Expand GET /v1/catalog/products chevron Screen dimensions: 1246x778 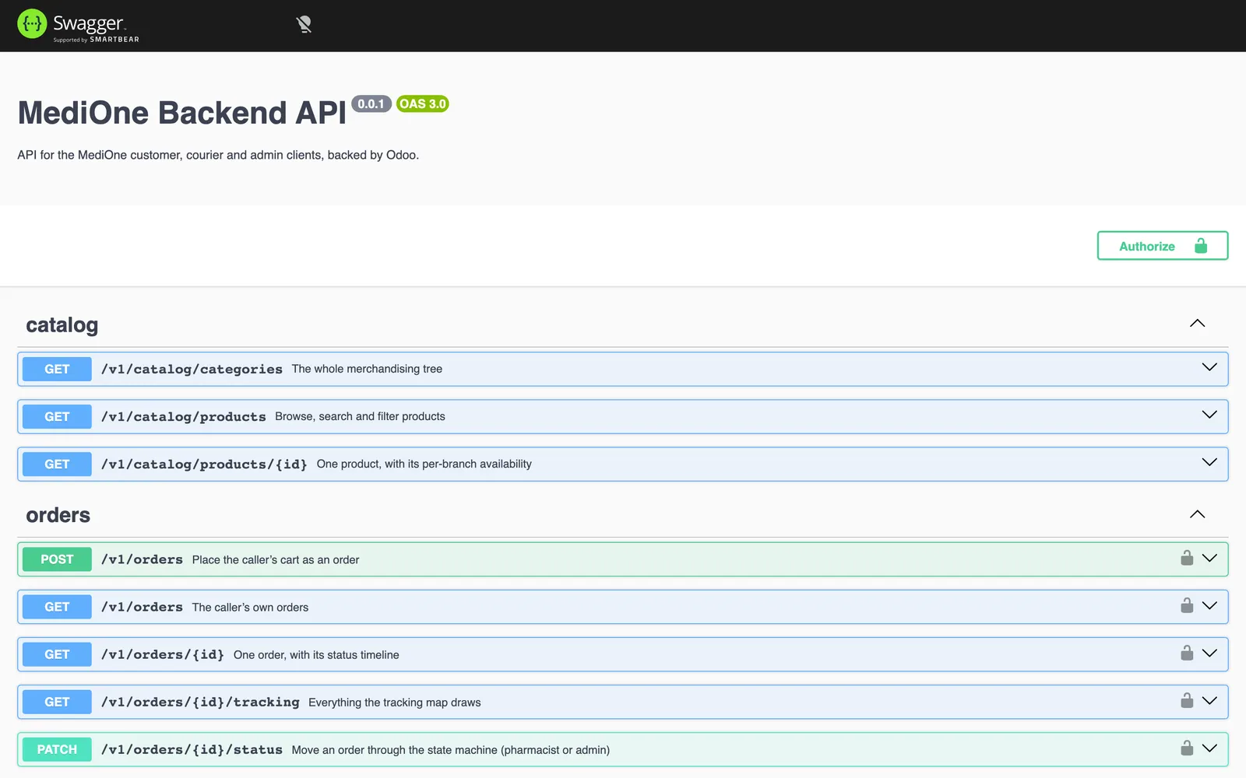(x=1209, y=415)
